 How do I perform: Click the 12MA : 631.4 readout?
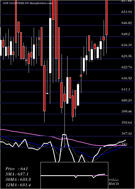coord(18,185)
